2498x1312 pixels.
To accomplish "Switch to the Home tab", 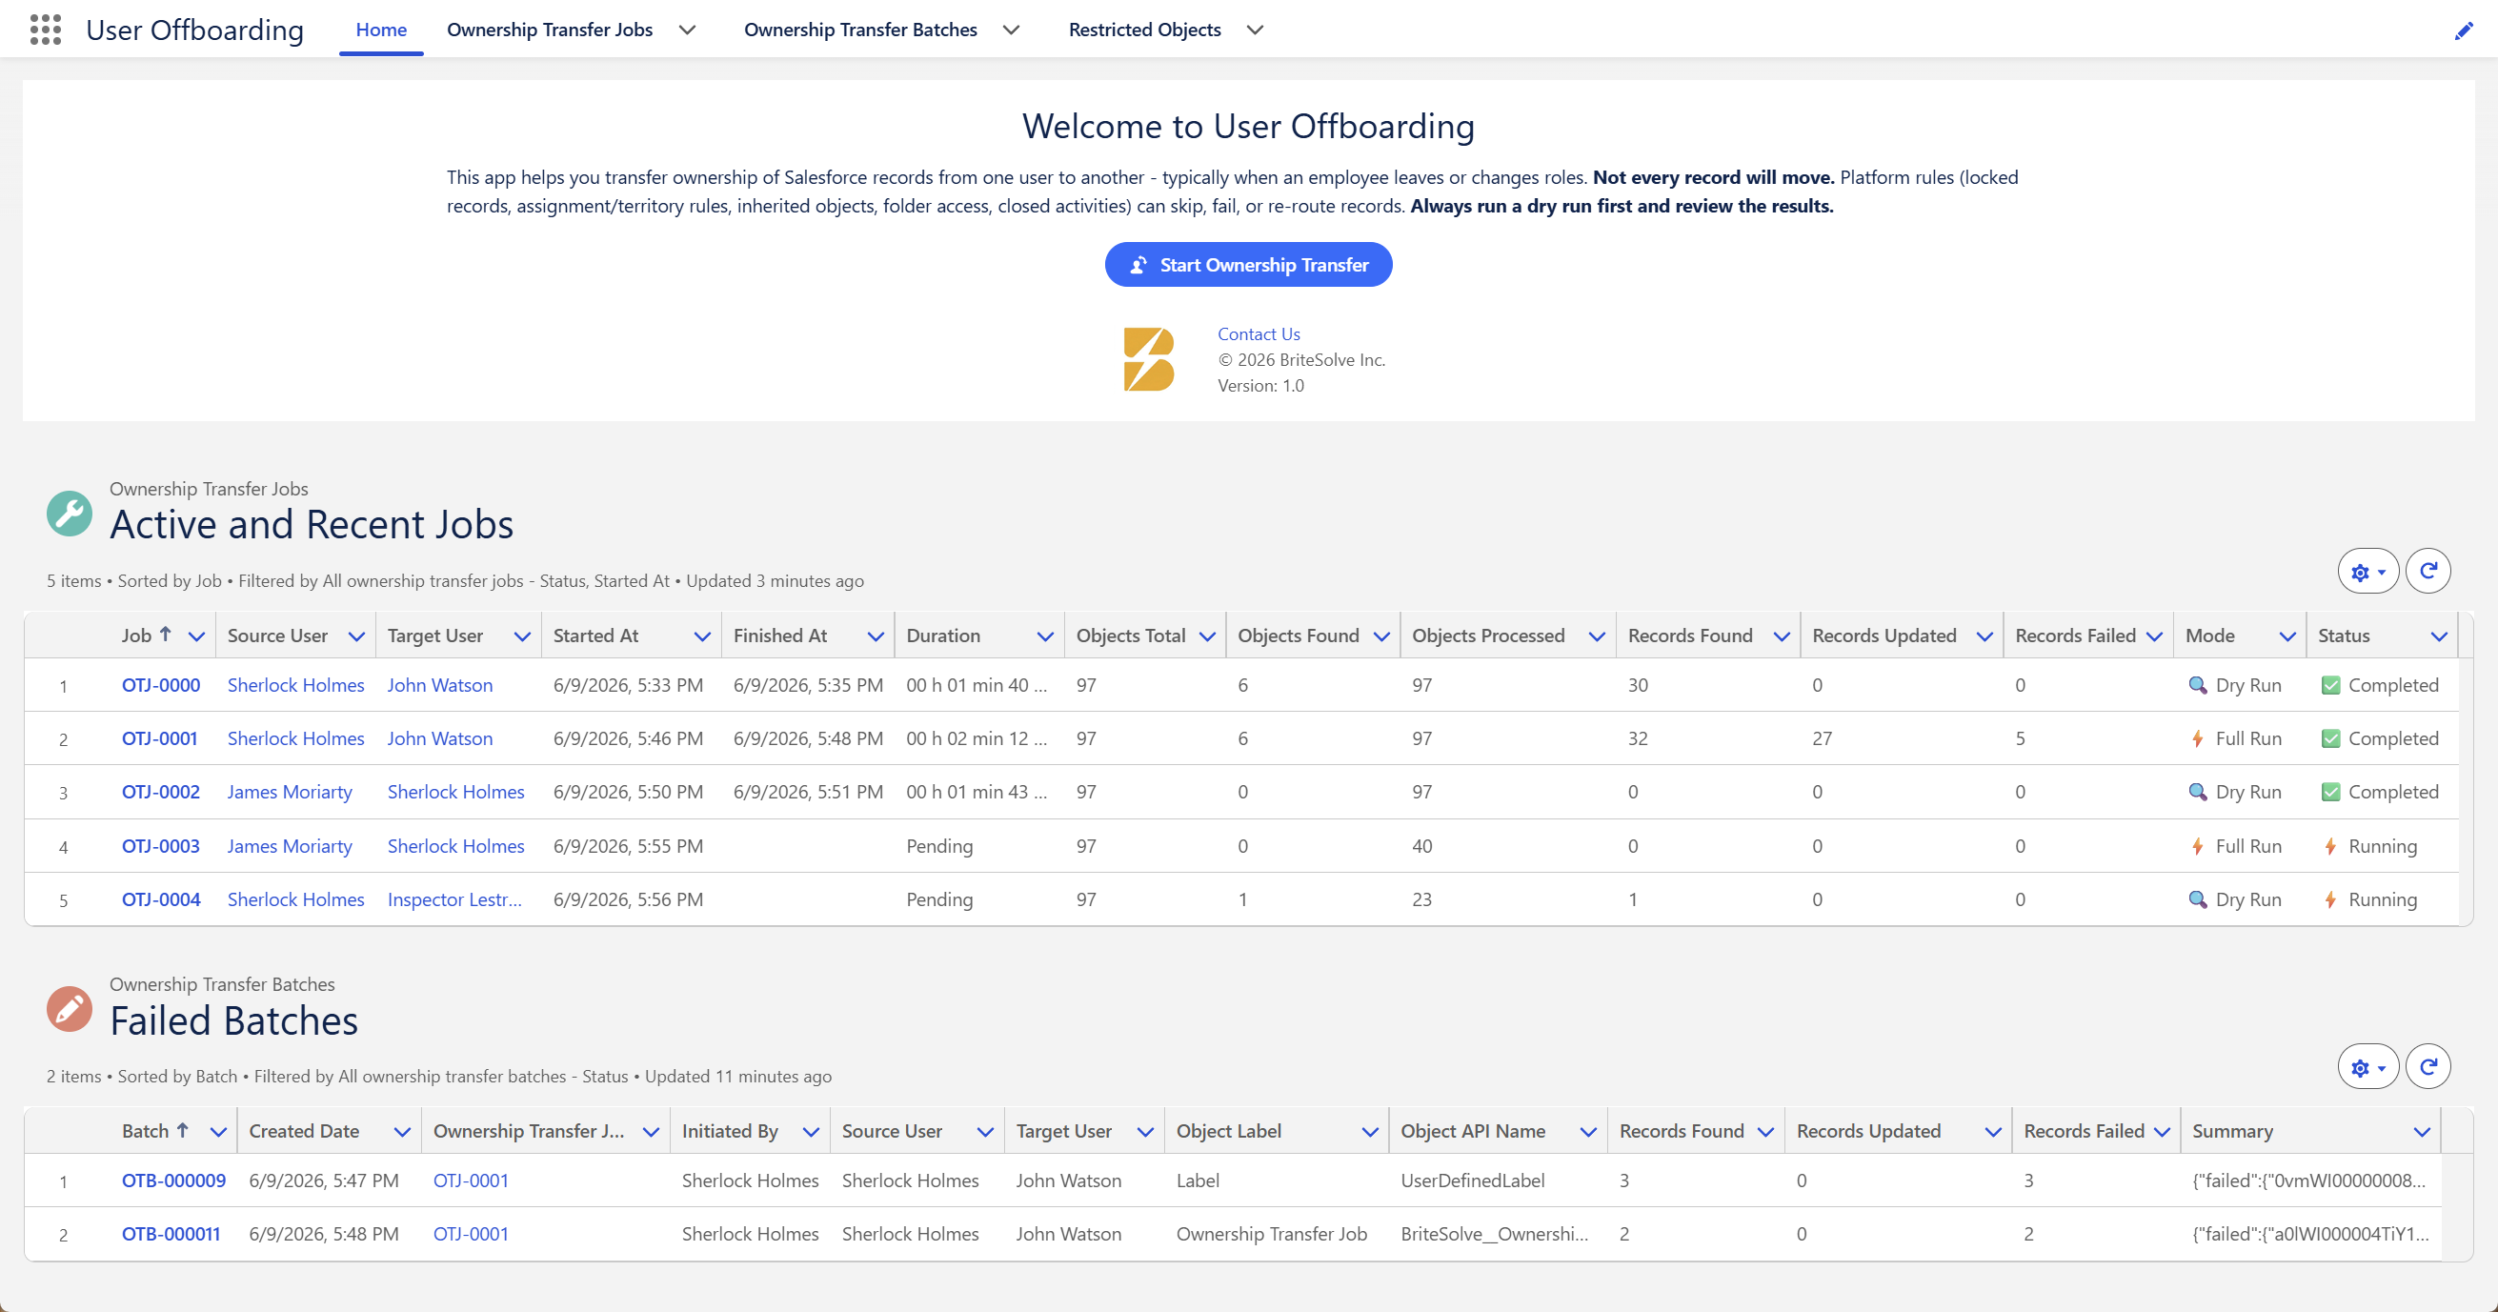I will point(381,30).
